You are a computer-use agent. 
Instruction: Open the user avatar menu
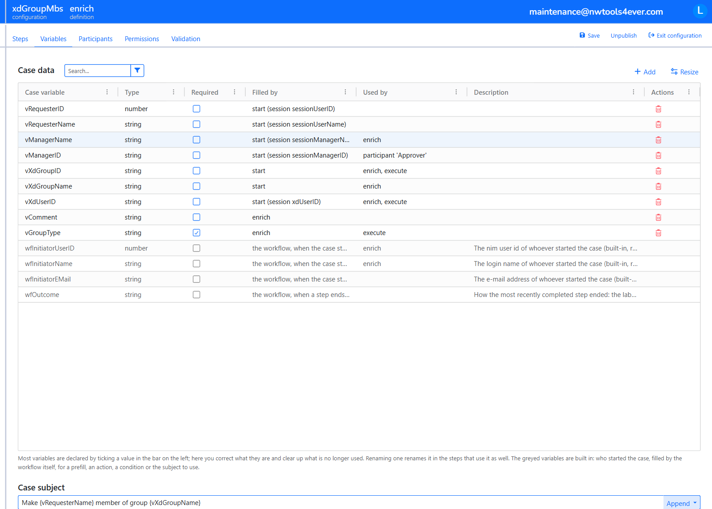[700, 11]
